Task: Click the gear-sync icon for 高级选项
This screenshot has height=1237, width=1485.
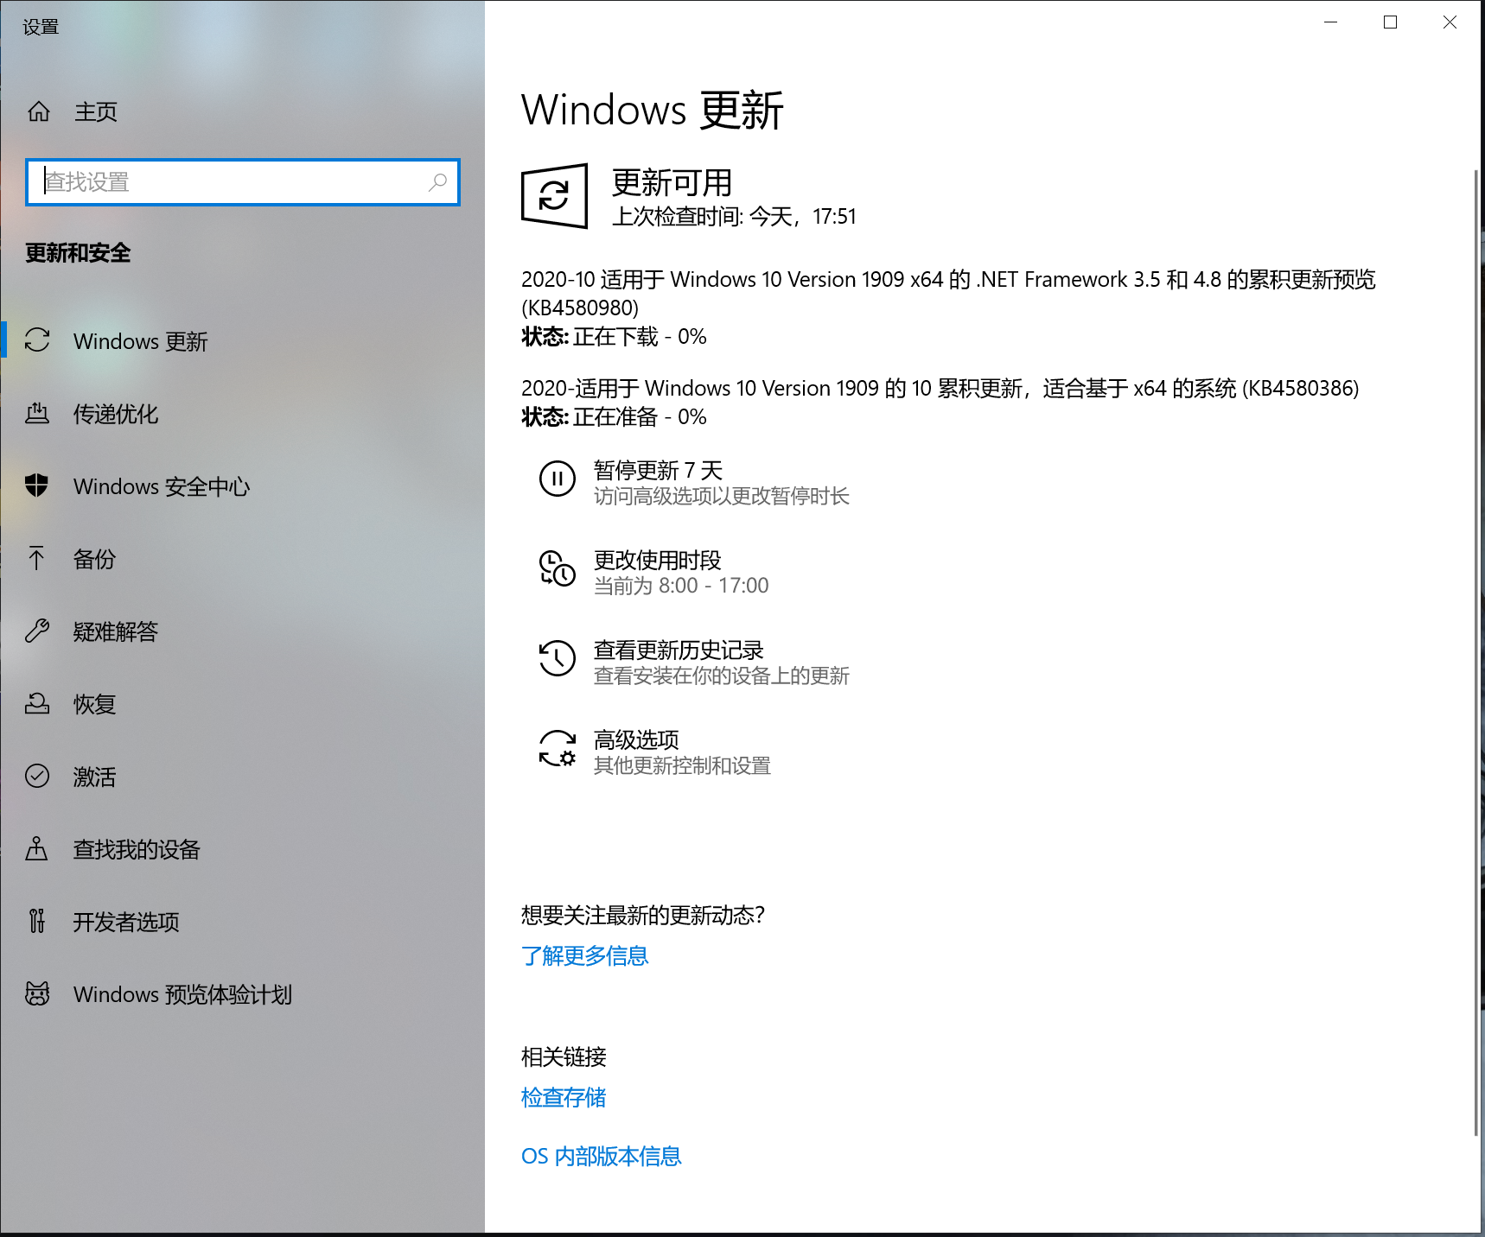Action: [558, 748]
